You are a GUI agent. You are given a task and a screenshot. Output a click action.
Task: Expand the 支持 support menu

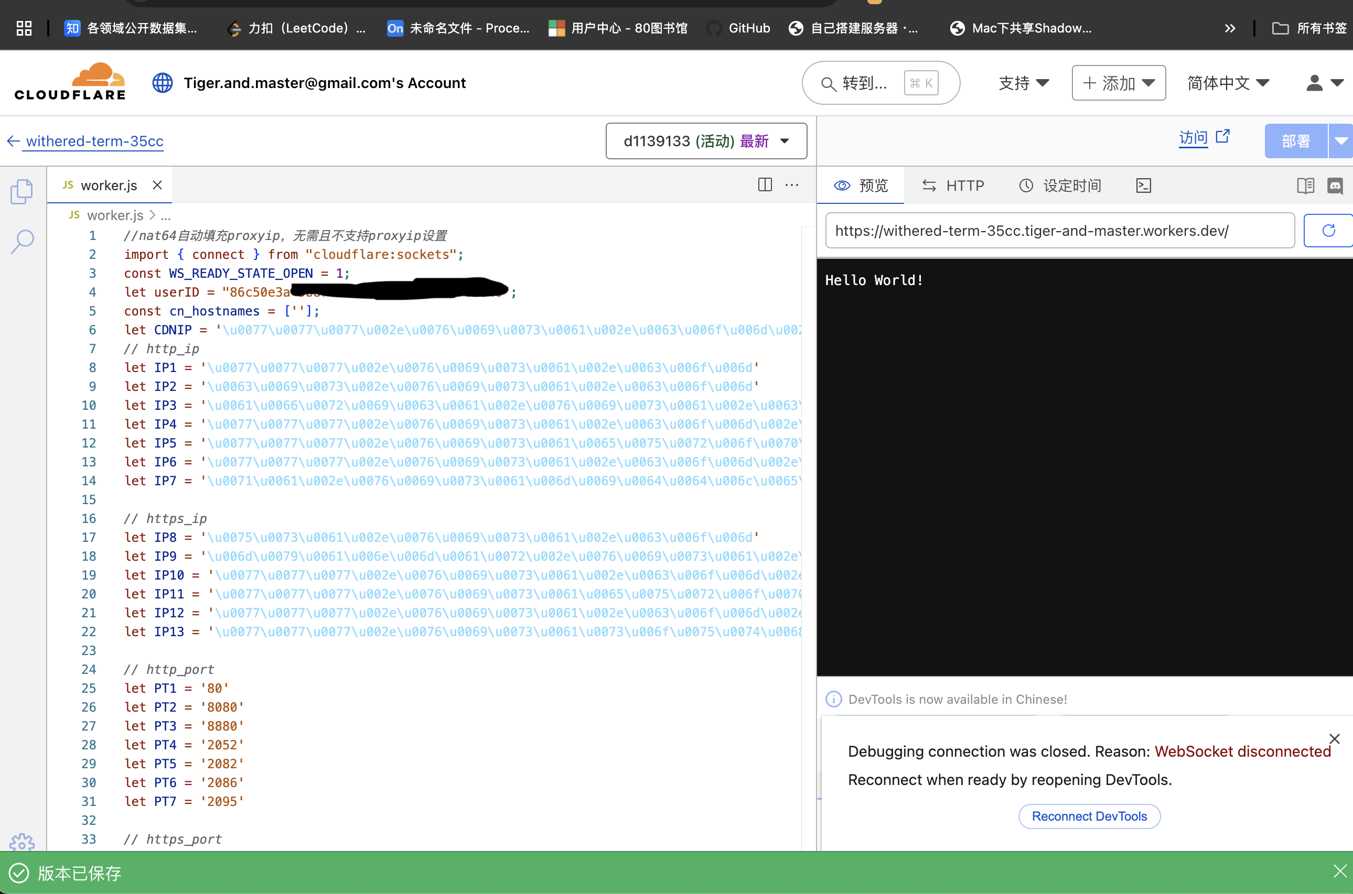1024,83
